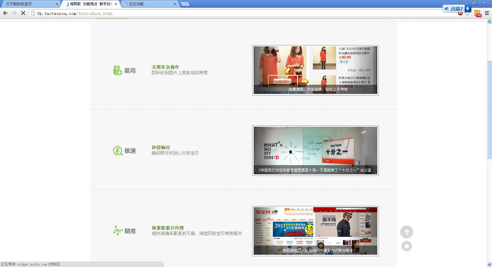Click the 海量数据任你搜 heading link
The image size is (492, 267).
tap(168, 228)
